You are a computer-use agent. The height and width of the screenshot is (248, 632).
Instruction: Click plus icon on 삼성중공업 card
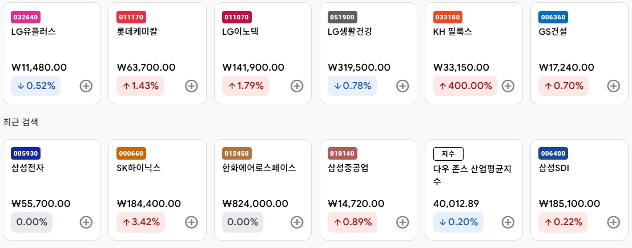(402, 222)
